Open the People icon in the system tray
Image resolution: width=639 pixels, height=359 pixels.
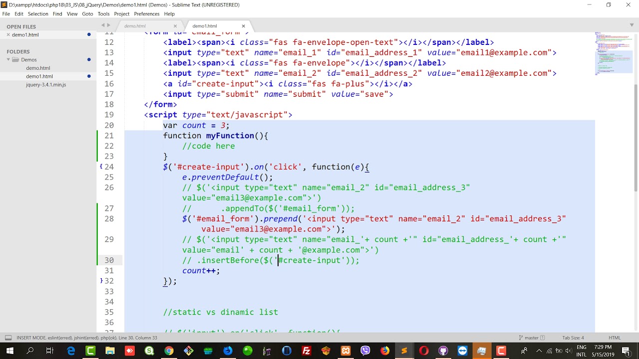tap(524, 351)
